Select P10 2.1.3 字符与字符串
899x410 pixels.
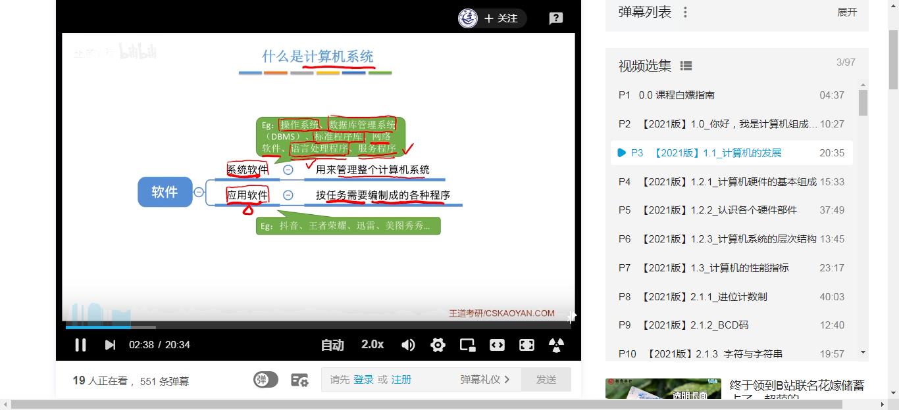point(732,353)
